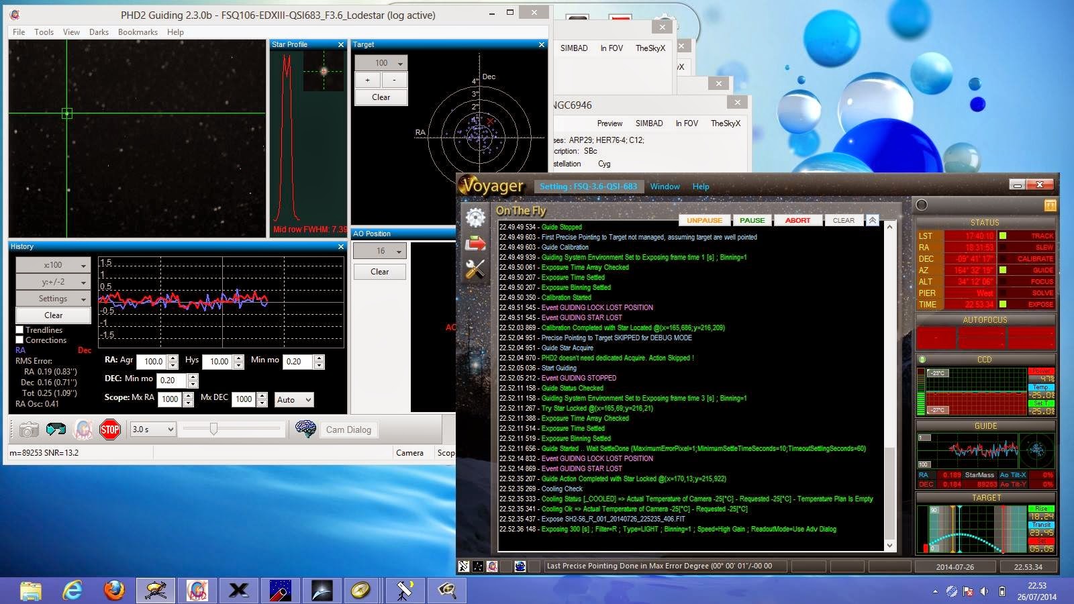1074x604 pixels.
Task: Clear the Target panel plot
Action: pyautogui.click(x=381, y=97)
